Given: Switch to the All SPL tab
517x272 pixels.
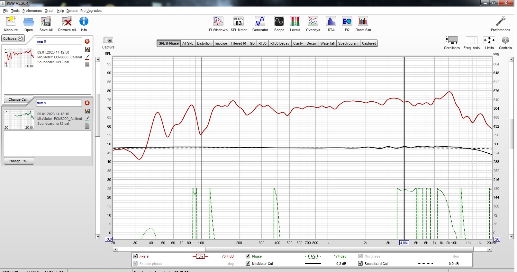Looking at the screenshot, I should coord(188,43).
